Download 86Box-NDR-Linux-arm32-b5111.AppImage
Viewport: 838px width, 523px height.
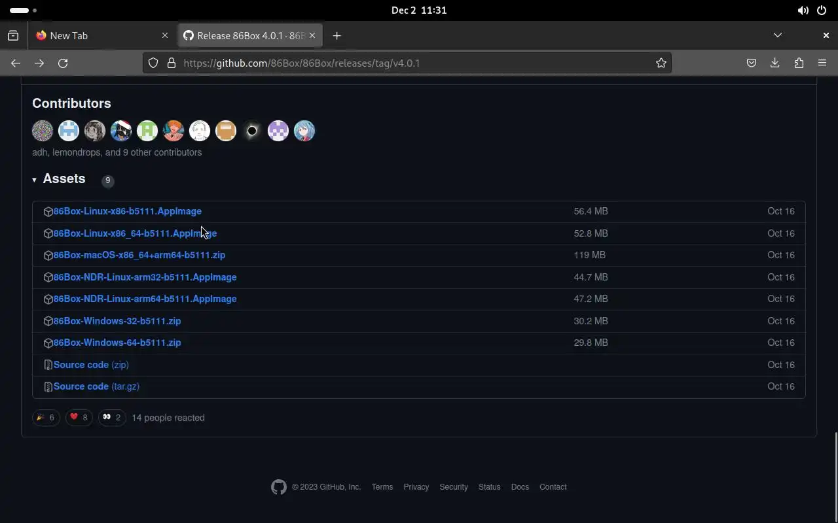[145, 277]
